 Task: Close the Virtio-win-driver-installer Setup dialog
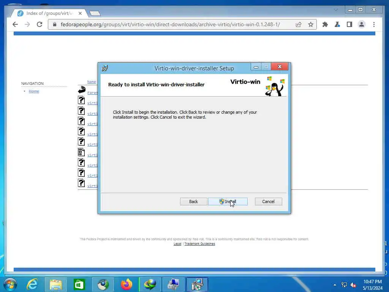pos(280,67)
